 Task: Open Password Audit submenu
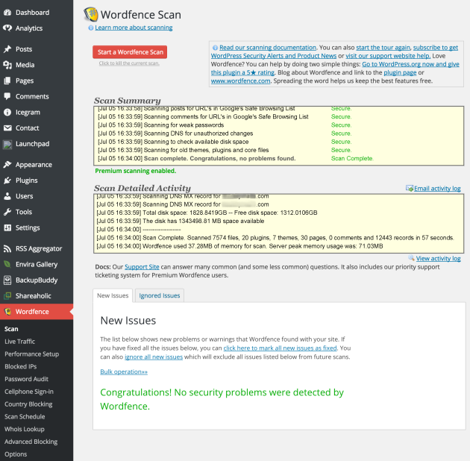[26, 379]
